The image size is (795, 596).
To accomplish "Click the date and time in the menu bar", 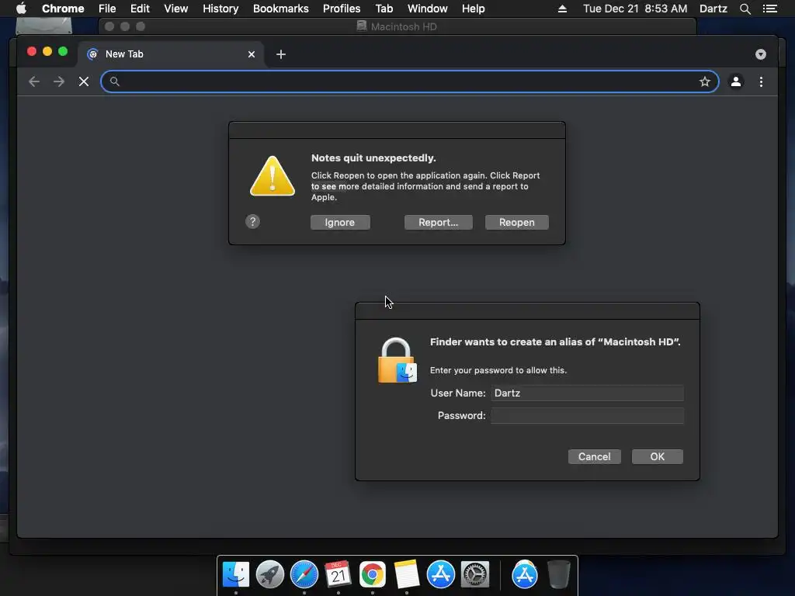I will click(635, 9).
